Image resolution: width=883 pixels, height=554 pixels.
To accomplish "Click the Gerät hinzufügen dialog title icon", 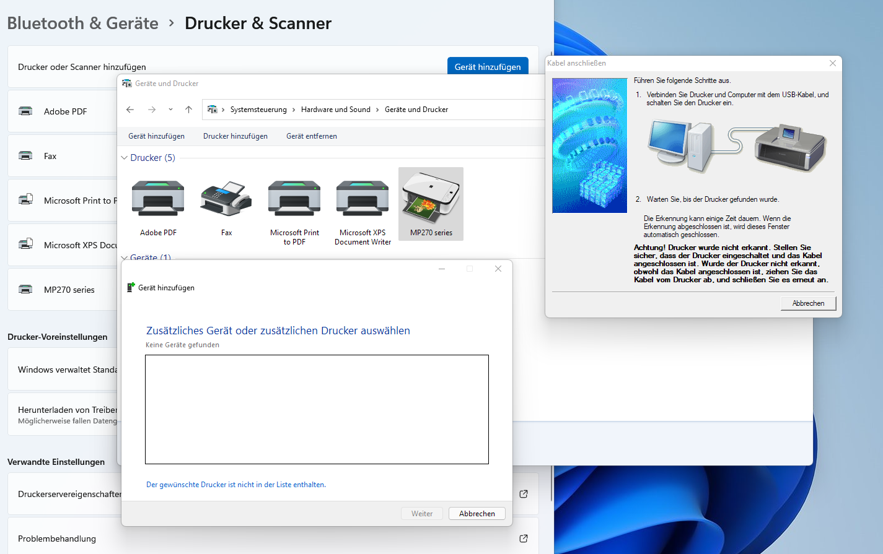I will 131,287.
